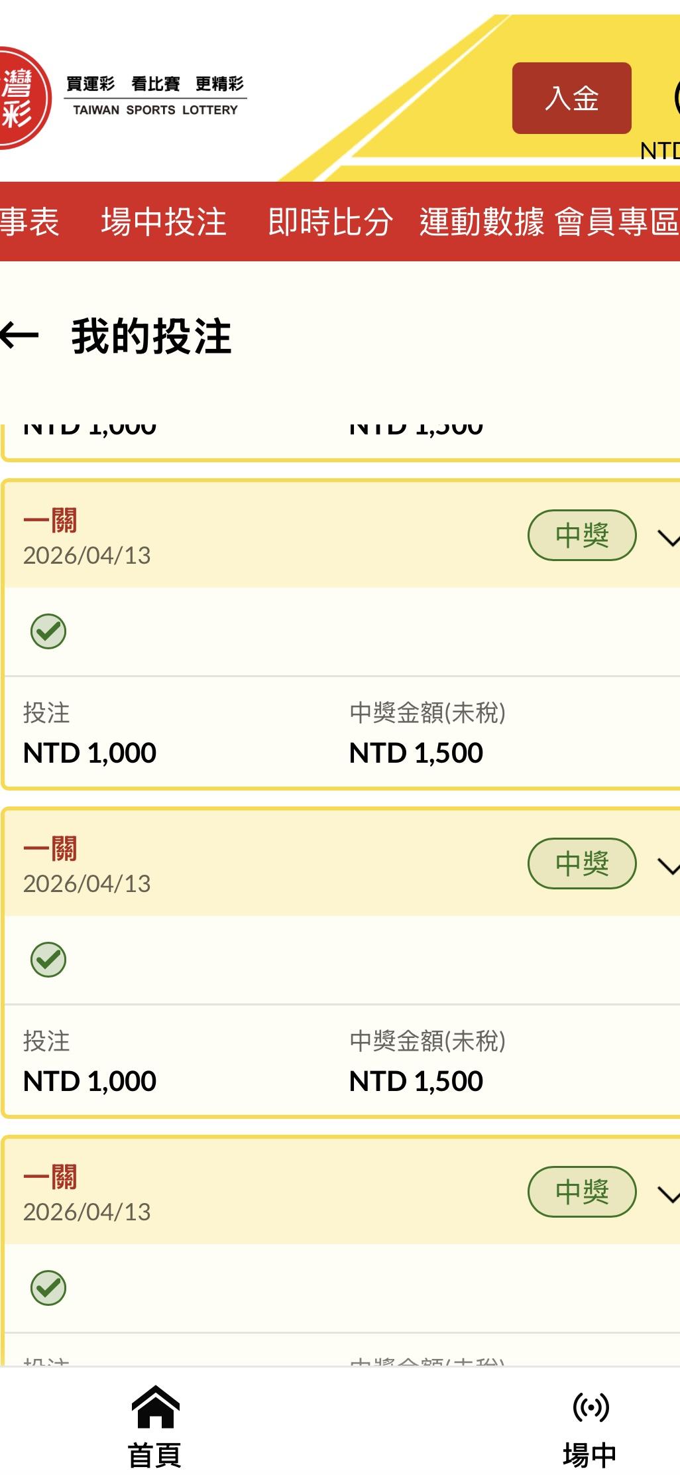
Task: Expand the second 一關 bet card chevron
Action: click(x=668, y=866)
